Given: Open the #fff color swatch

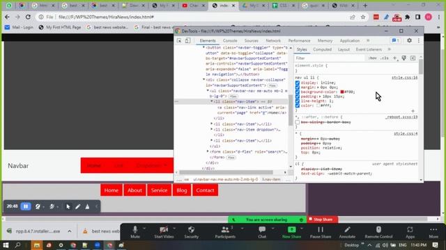Looking at the screenshot, I should point(318,106).
